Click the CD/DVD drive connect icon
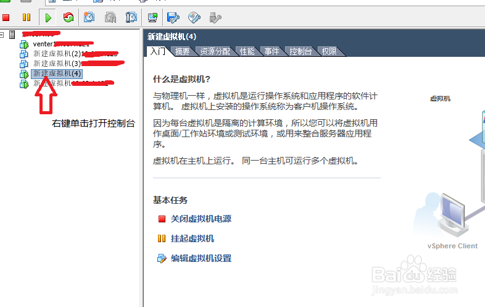This screenshot has width=485, height=307. [x=194, y=17]
